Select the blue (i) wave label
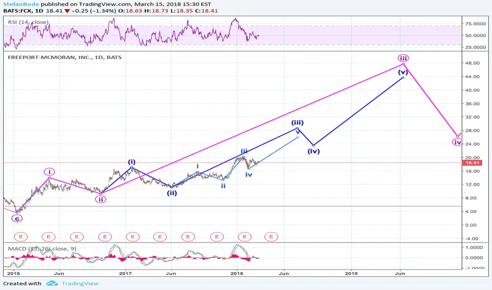This screenshot has height=290, width=492. tap(131, 162)
